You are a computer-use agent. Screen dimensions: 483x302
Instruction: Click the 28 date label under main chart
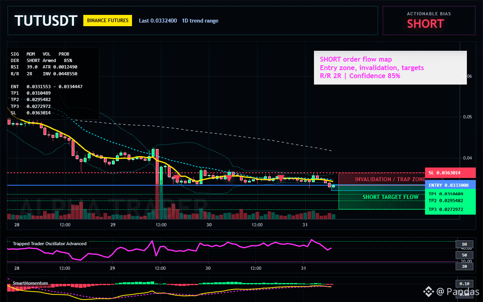point(17,225)
